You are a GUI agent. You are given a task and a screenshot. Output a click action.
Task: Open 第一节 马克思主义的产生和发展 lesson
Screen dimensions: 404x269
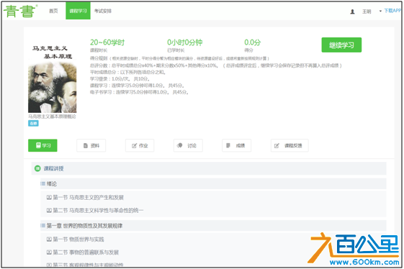coord(88,198)
